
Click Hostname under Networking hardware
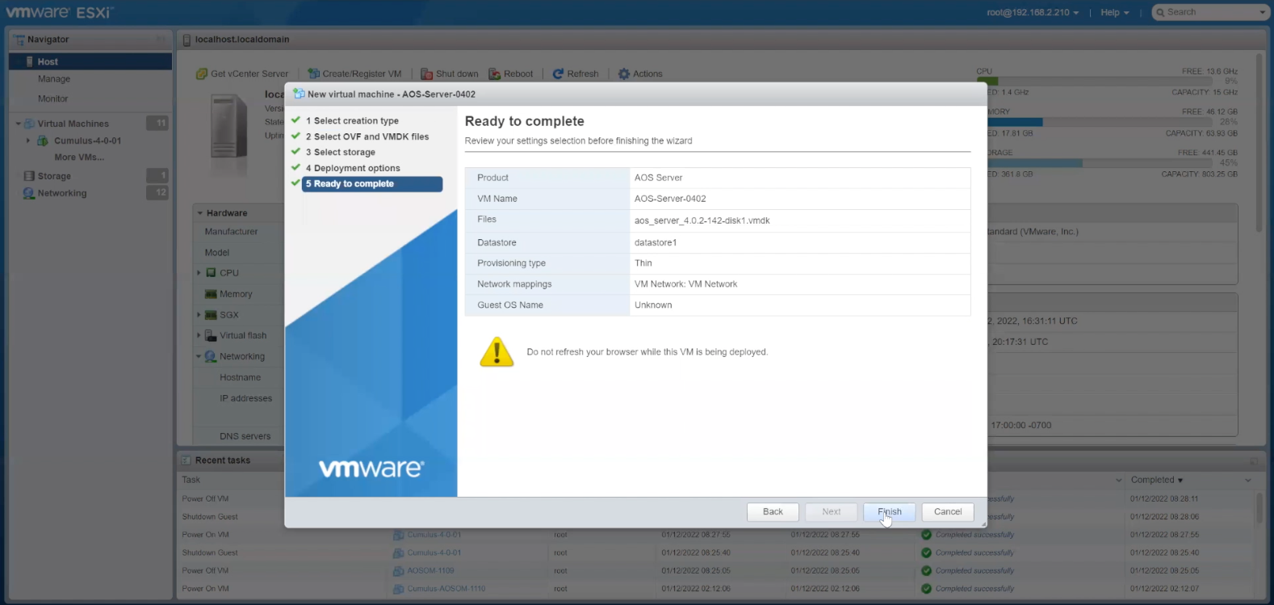click(240, 377)
